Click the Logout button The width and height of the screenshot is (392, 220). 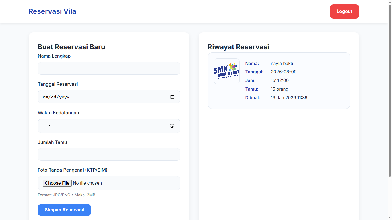344,11
